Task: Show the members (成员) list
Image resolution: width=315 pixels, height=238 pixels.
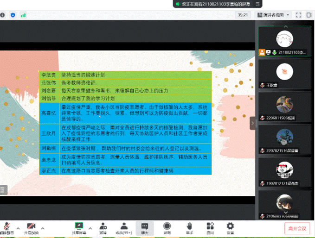Action: (123, 227)
